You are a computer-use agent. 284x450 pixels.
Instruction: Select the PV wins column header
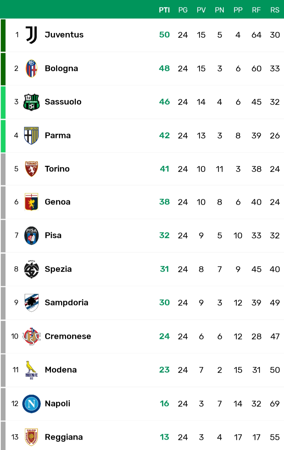pyautogui.click(x=201, y=10)
